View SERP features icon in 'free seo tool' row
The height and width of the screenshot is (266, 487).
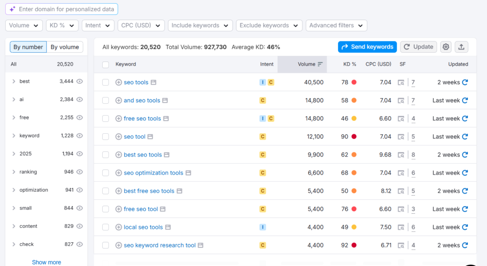(x=401, y=209)
